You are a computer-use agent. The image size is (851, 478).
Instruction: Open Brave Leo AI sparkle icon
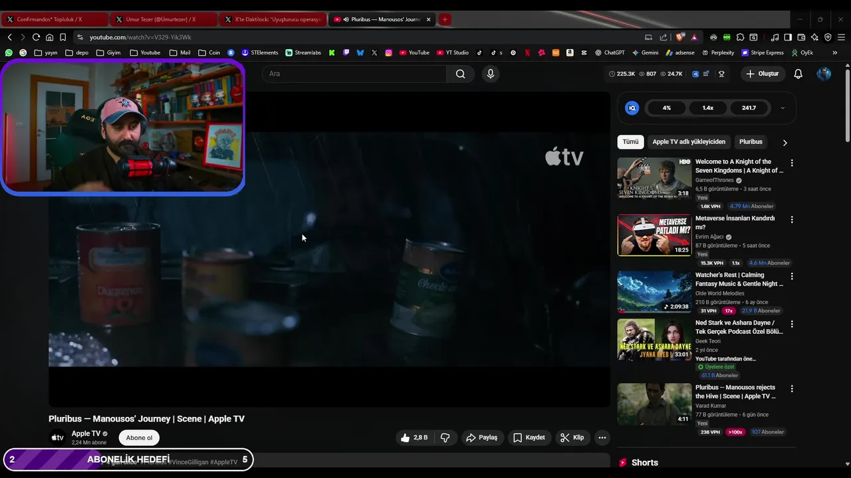coord(814,37)
